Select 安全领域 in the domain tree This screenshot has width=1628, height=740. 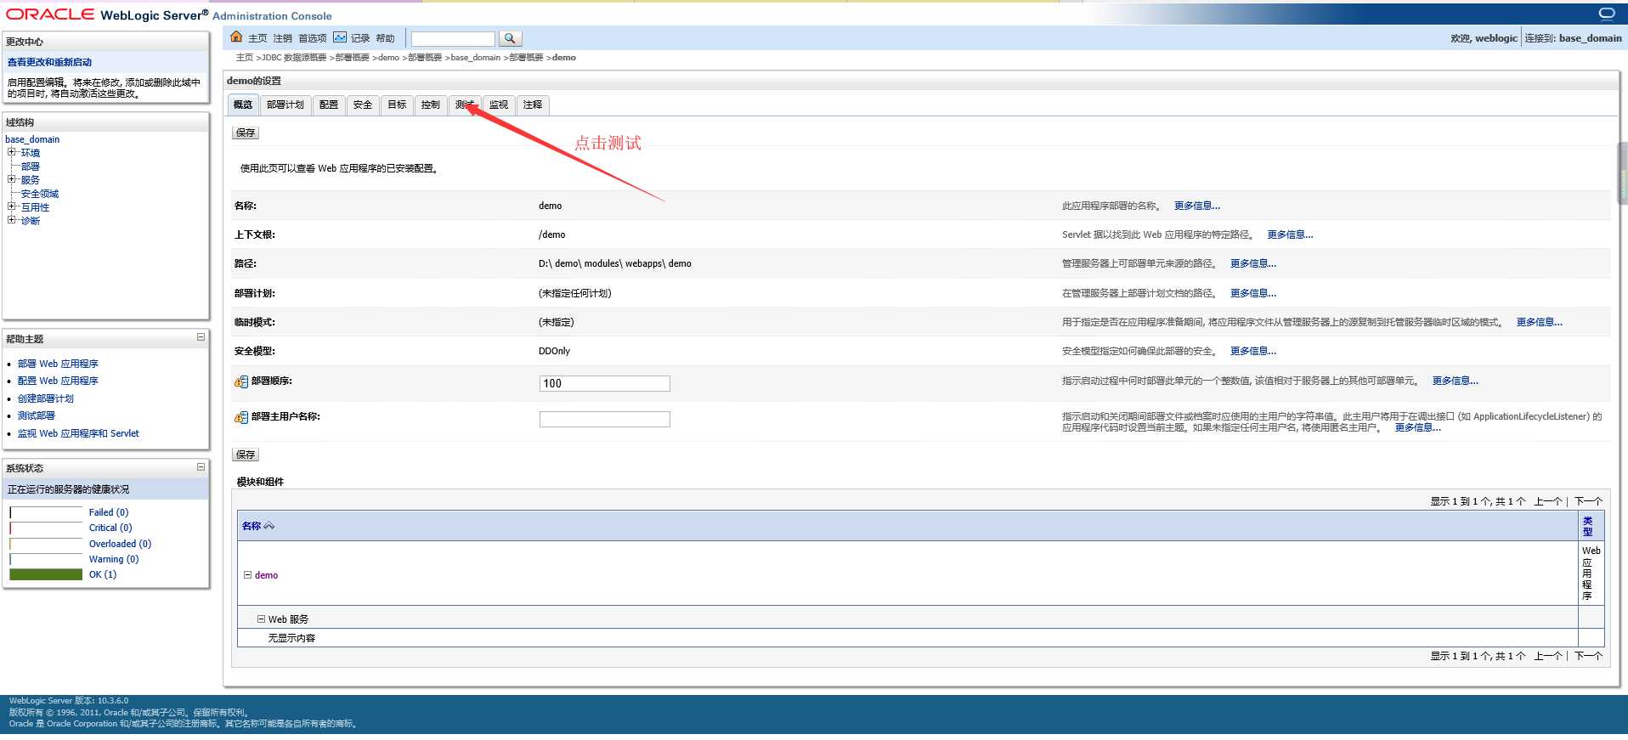coord(40,194)
